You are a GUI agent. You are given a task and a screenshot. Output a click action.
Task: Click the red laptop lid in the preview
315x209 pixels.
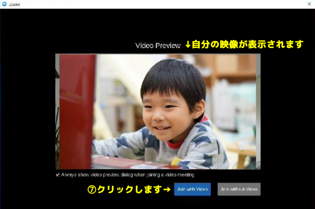click(x=77, y=112)
